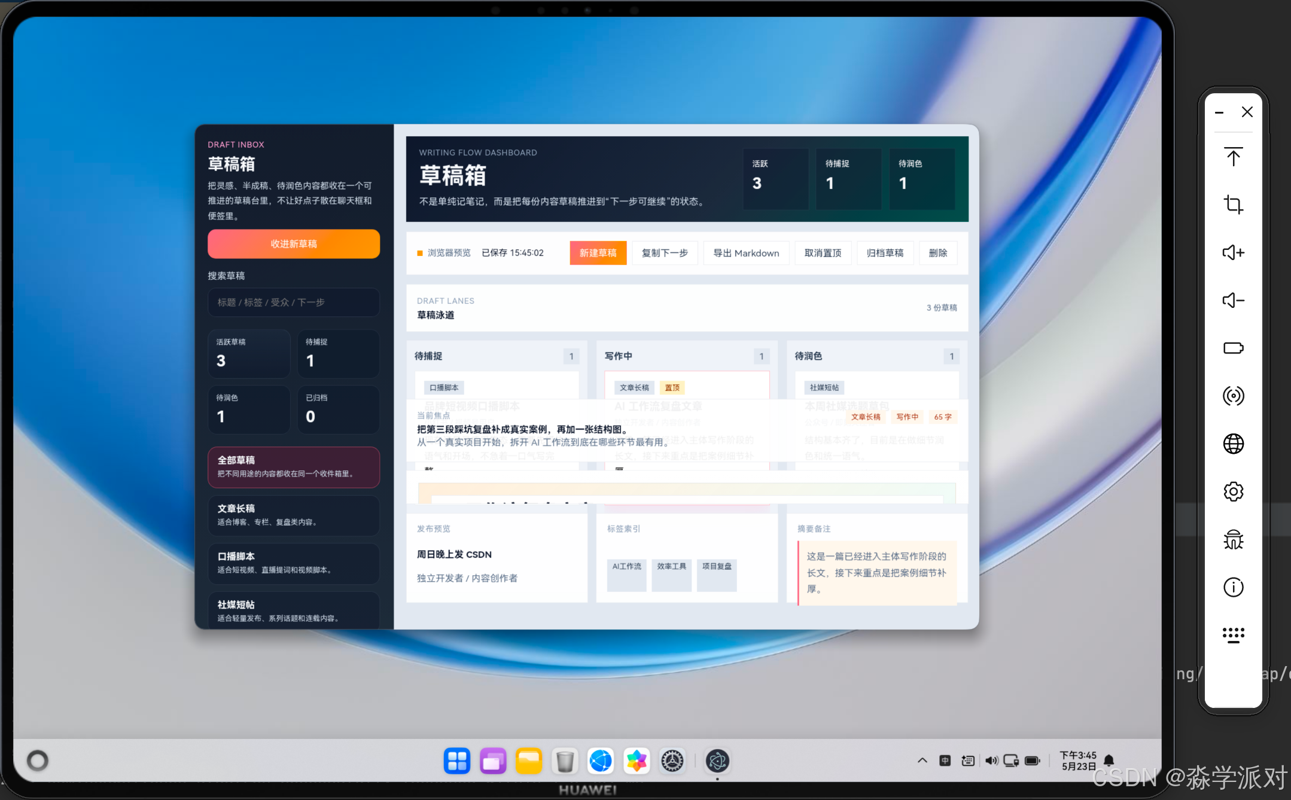Open the emulator battery panel icon
The height and width of the screenshot is (800, 1291).
pos(1233,348)
